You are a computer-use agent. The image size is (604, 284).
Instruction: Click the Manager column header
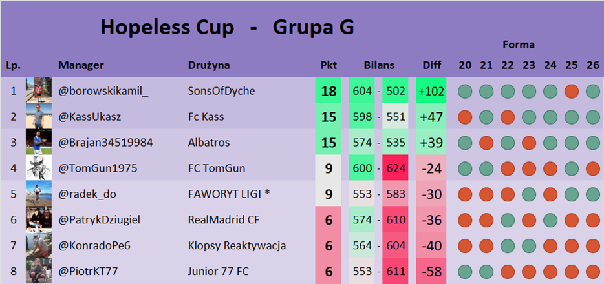click(81, 65)
